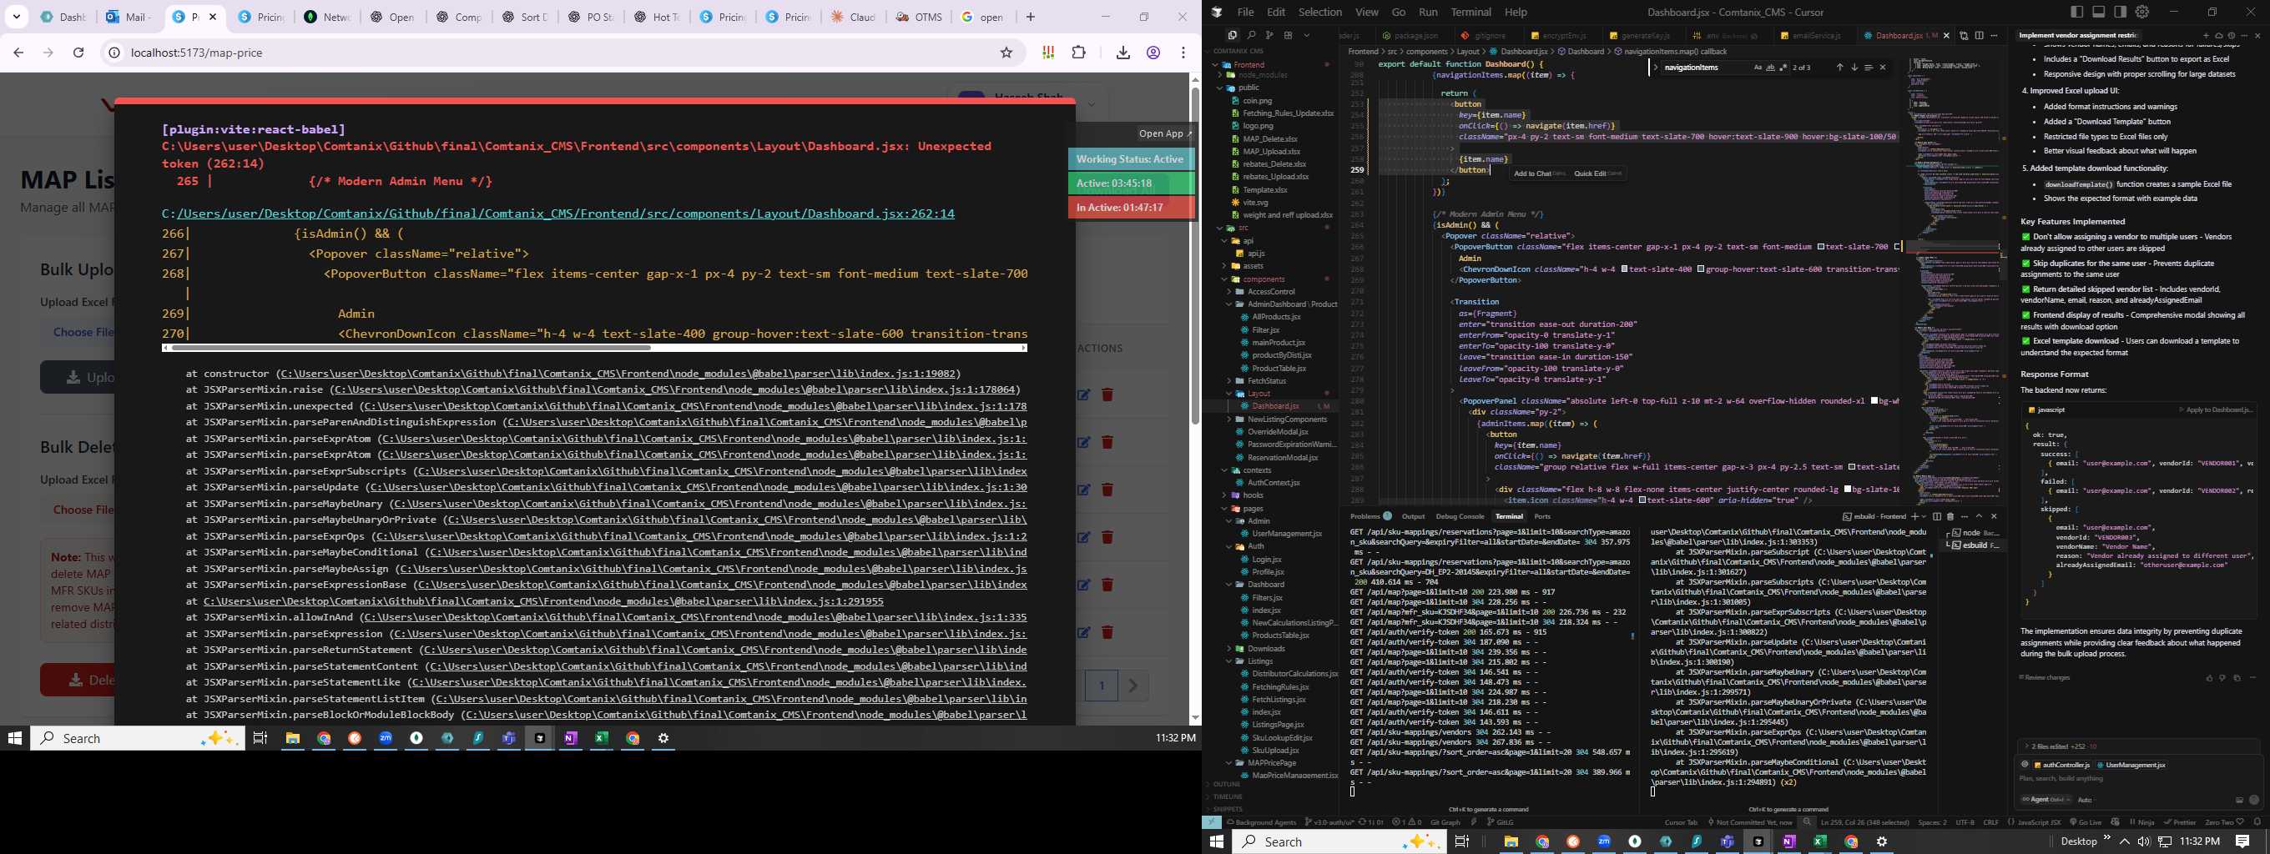
Task: Edit the first MAP listing row
Action: point(1084,394)
